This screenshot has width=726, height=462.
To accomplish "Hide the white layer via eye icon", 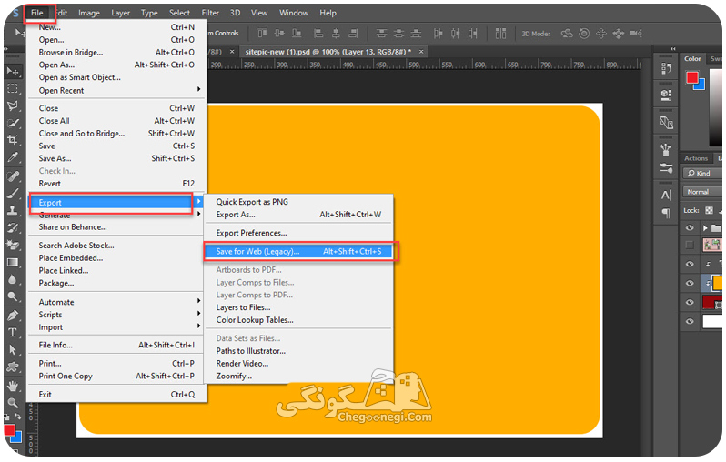I will click(x=690, y=321).
